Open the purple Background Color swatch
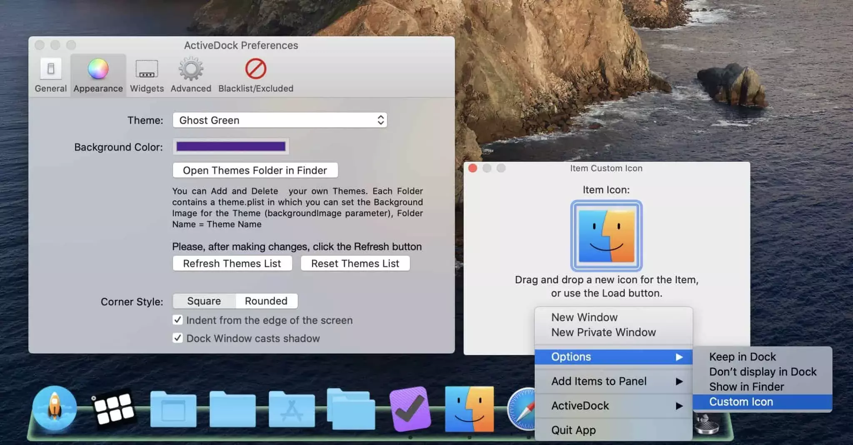Image resolution: width=853 pixels, height=445 pixels. coord(231,146)
